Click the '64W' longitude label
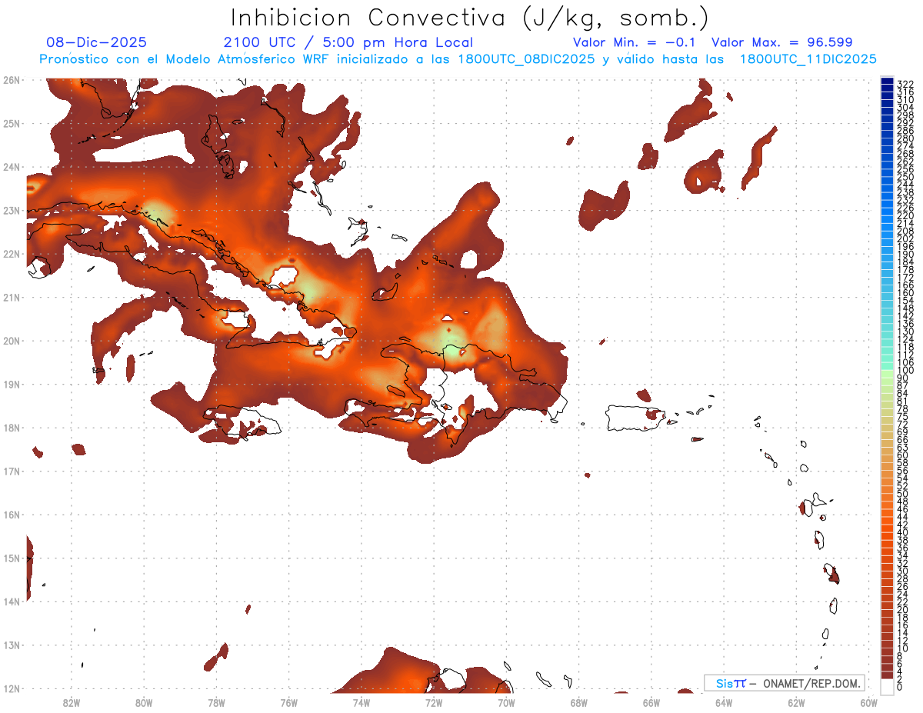Viewport: 923px width, 713px height. [723, 702]
